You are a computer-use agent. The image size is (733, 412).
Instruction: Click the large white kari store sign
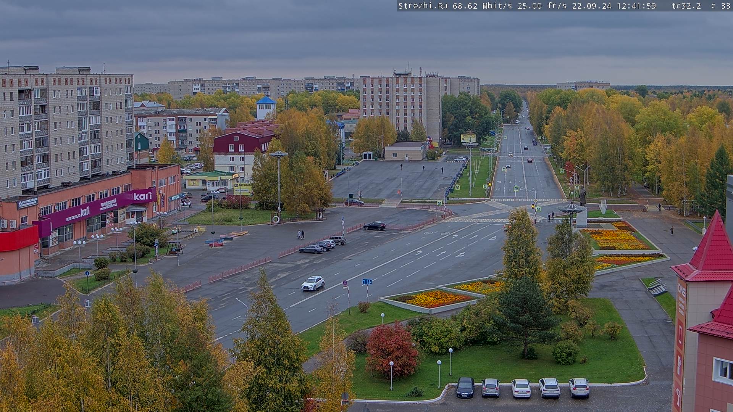coord(143,196)
